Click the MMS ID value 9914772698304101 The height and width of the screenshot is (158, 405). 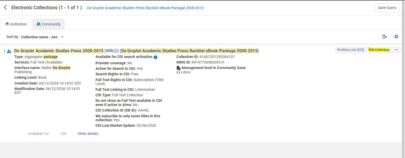pyautogui.click(x=208, y=62)
